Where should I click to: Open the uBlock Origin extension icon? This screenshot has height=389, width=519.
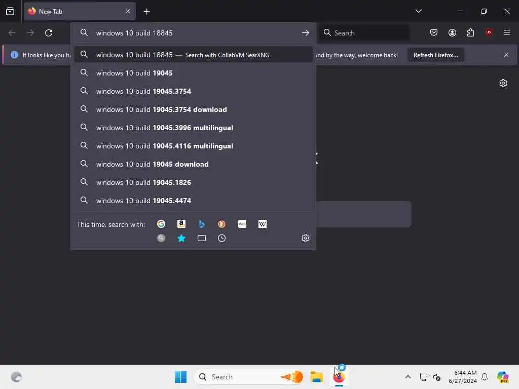(489, 32)
